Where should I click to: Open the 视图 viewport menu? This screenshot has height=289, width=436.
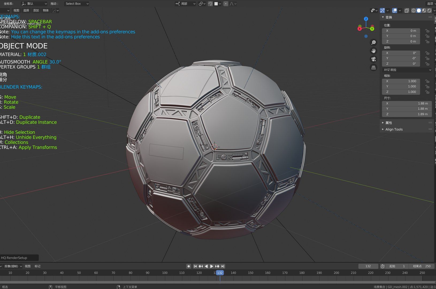point(16,10)
